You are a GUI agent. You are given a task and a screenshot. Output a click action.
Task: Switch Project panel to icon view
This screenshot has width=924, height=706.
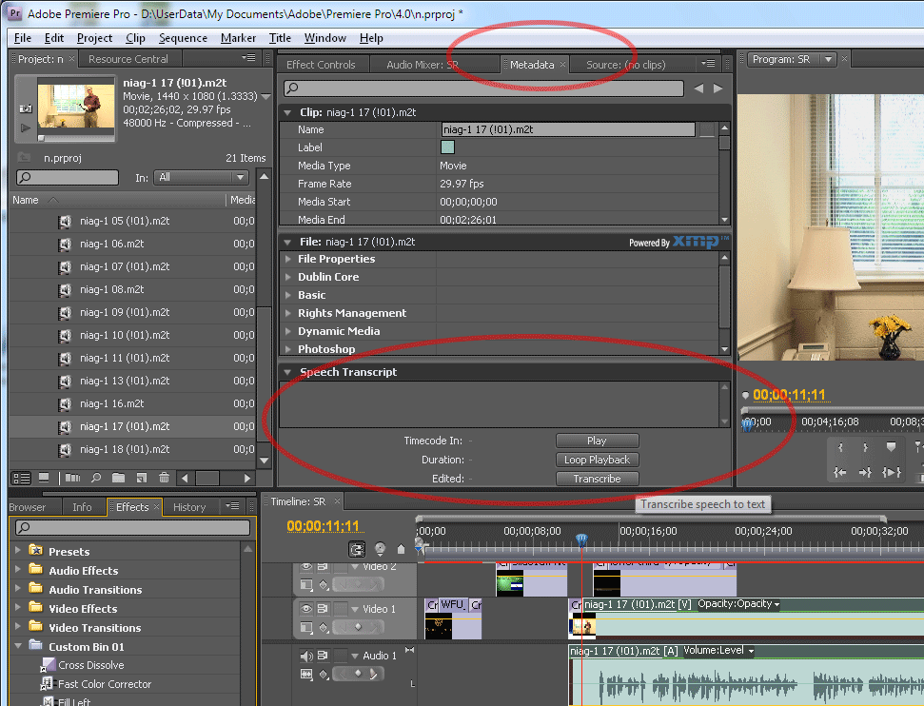coord(44,478)
